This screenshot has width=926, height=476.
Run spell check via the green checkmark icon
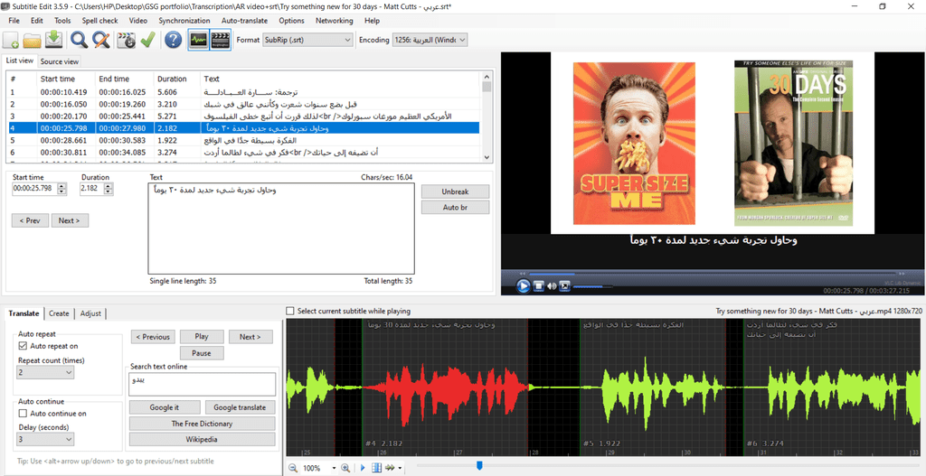147,40
